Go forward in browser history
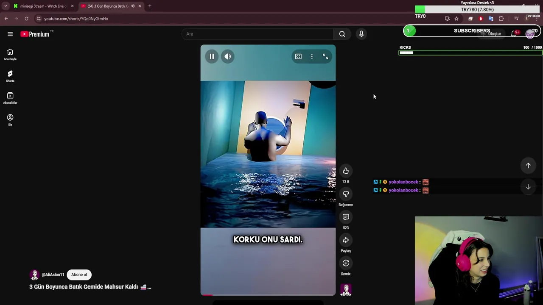Image resolution: width=543 pixels, height=305 pixels. 16,19
